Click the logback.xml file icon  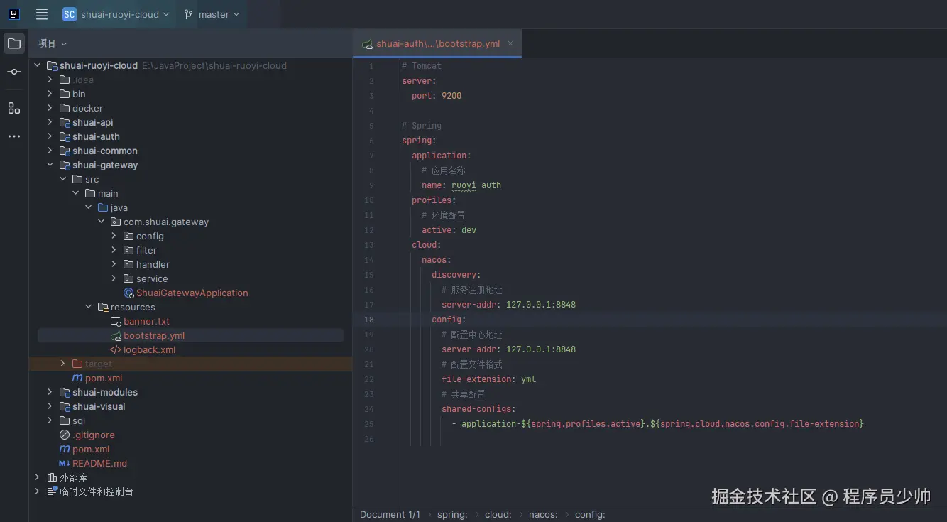pyautogui.click(x=116, y=349)
